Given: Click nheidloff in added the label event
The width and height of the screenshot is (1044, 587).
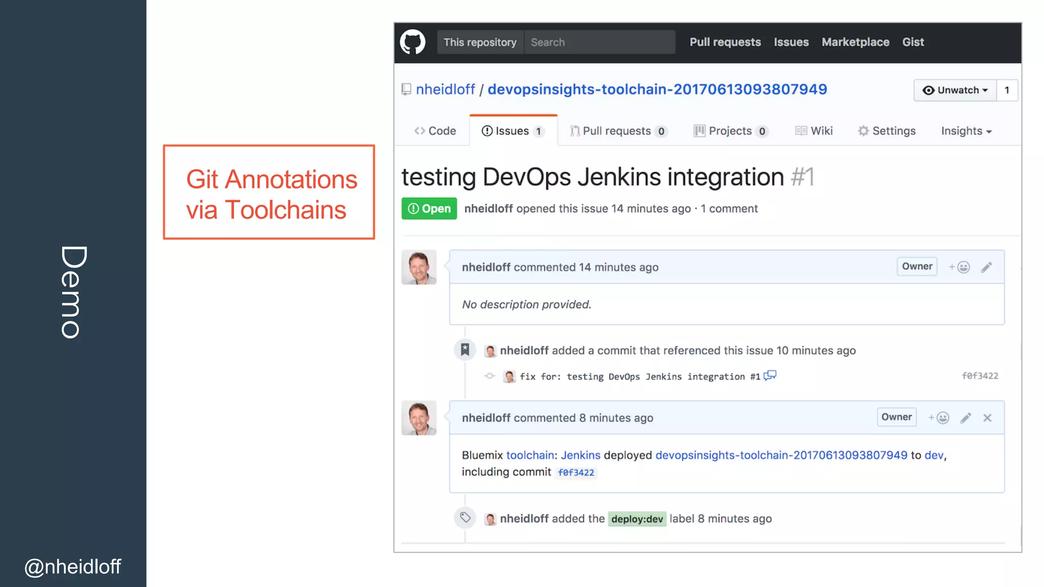Looking at the screenshot, I should 524,518.
